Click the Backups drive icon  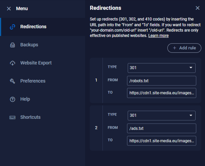12,45
